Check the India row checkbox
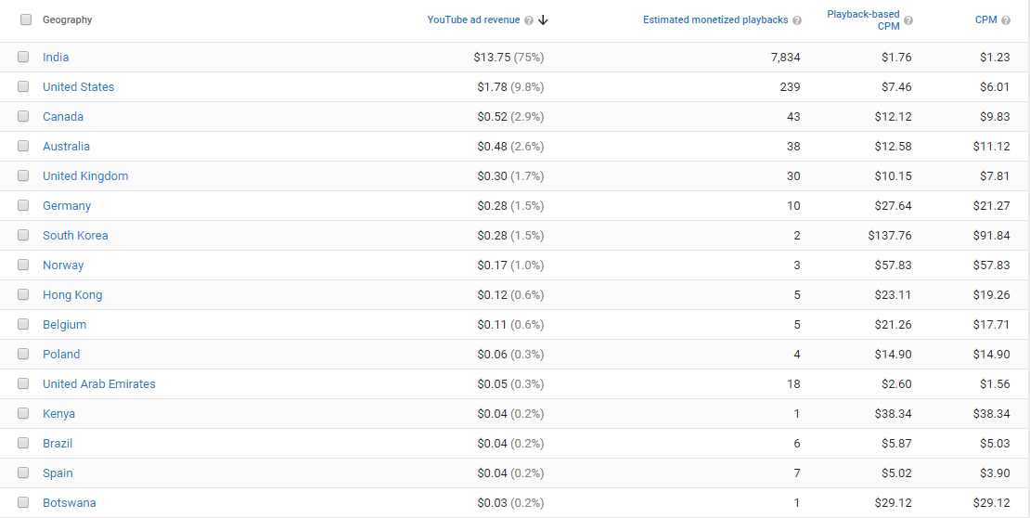Screen dimensions: 1030x518 pyautogui.click(x=23, y=57)
